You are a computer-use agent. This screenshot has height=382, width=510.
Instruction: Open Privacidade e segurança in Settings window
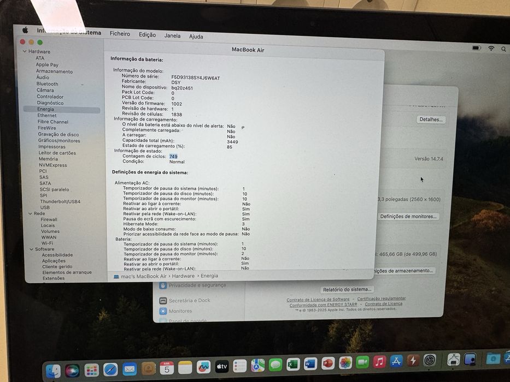[197, 285]
